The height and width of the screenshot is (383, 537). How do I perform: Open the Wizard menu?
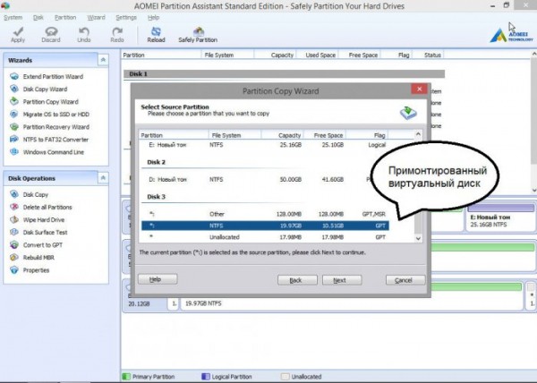(96, 18)
